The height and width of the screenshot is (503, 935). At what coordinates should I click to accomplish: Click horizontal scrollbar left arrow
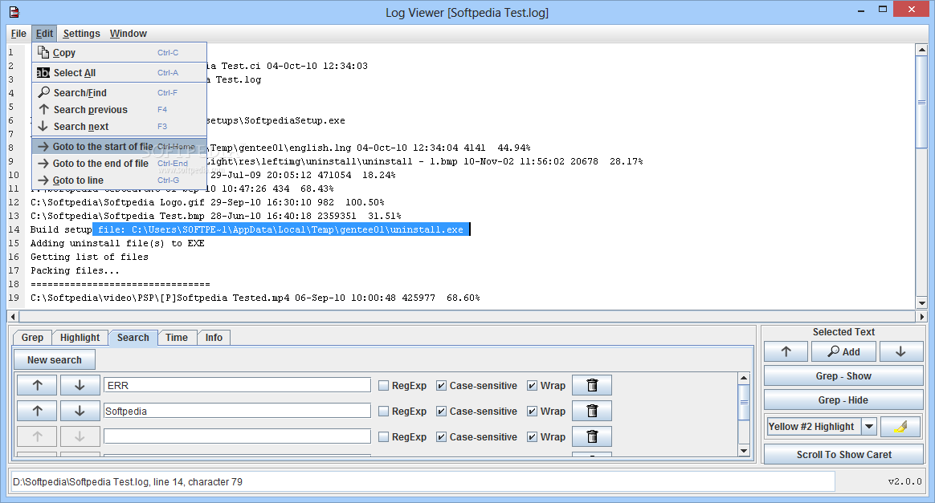pos(13,316)
